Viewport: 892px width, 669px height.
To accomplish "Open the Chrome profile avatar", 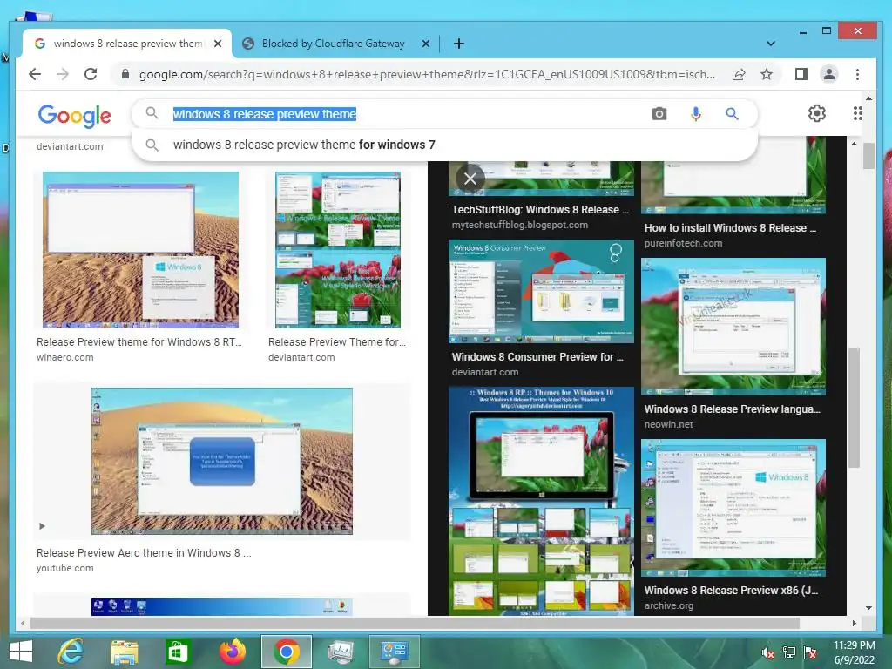I will [829, 74].
